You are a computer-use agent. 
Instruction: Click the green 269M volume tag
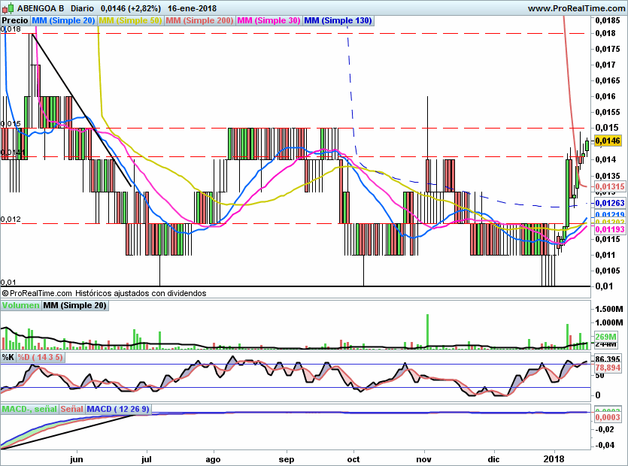pyautogui.click(x=605, y=336)
